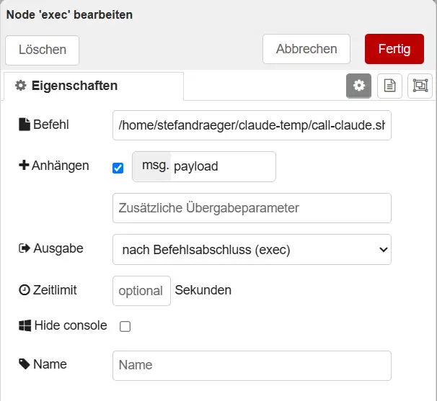Click the Sekunden label text

coord(203,290)
